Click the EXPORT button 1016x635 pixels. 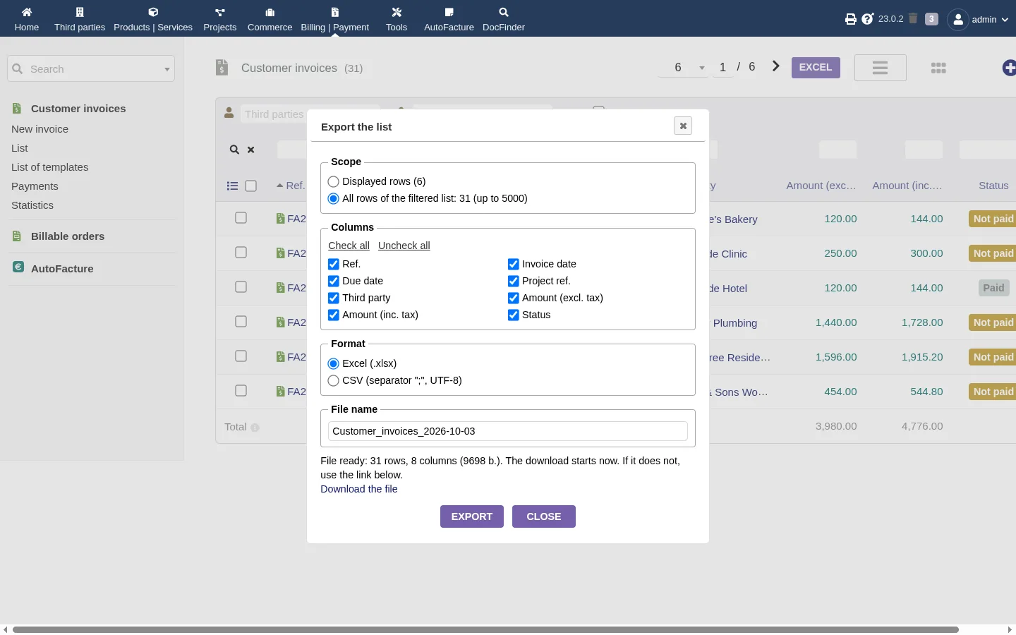(472, 516)
